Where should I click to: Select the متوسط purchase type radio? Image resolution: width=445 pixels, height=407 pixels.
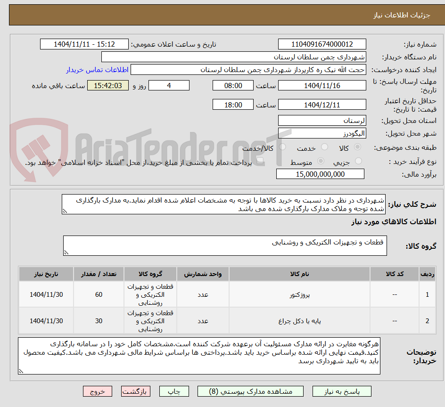321,161
